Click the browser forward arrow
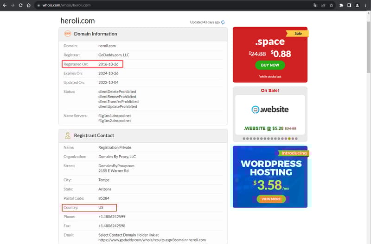 [13, 5]
